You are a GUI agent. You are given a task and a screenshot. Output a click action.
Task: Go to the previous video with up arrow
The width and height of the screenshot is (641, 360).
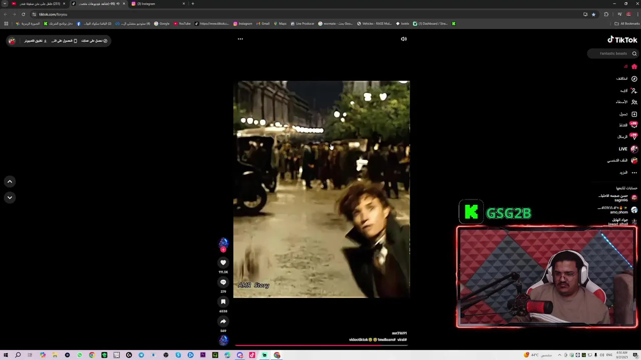(10, 181)
